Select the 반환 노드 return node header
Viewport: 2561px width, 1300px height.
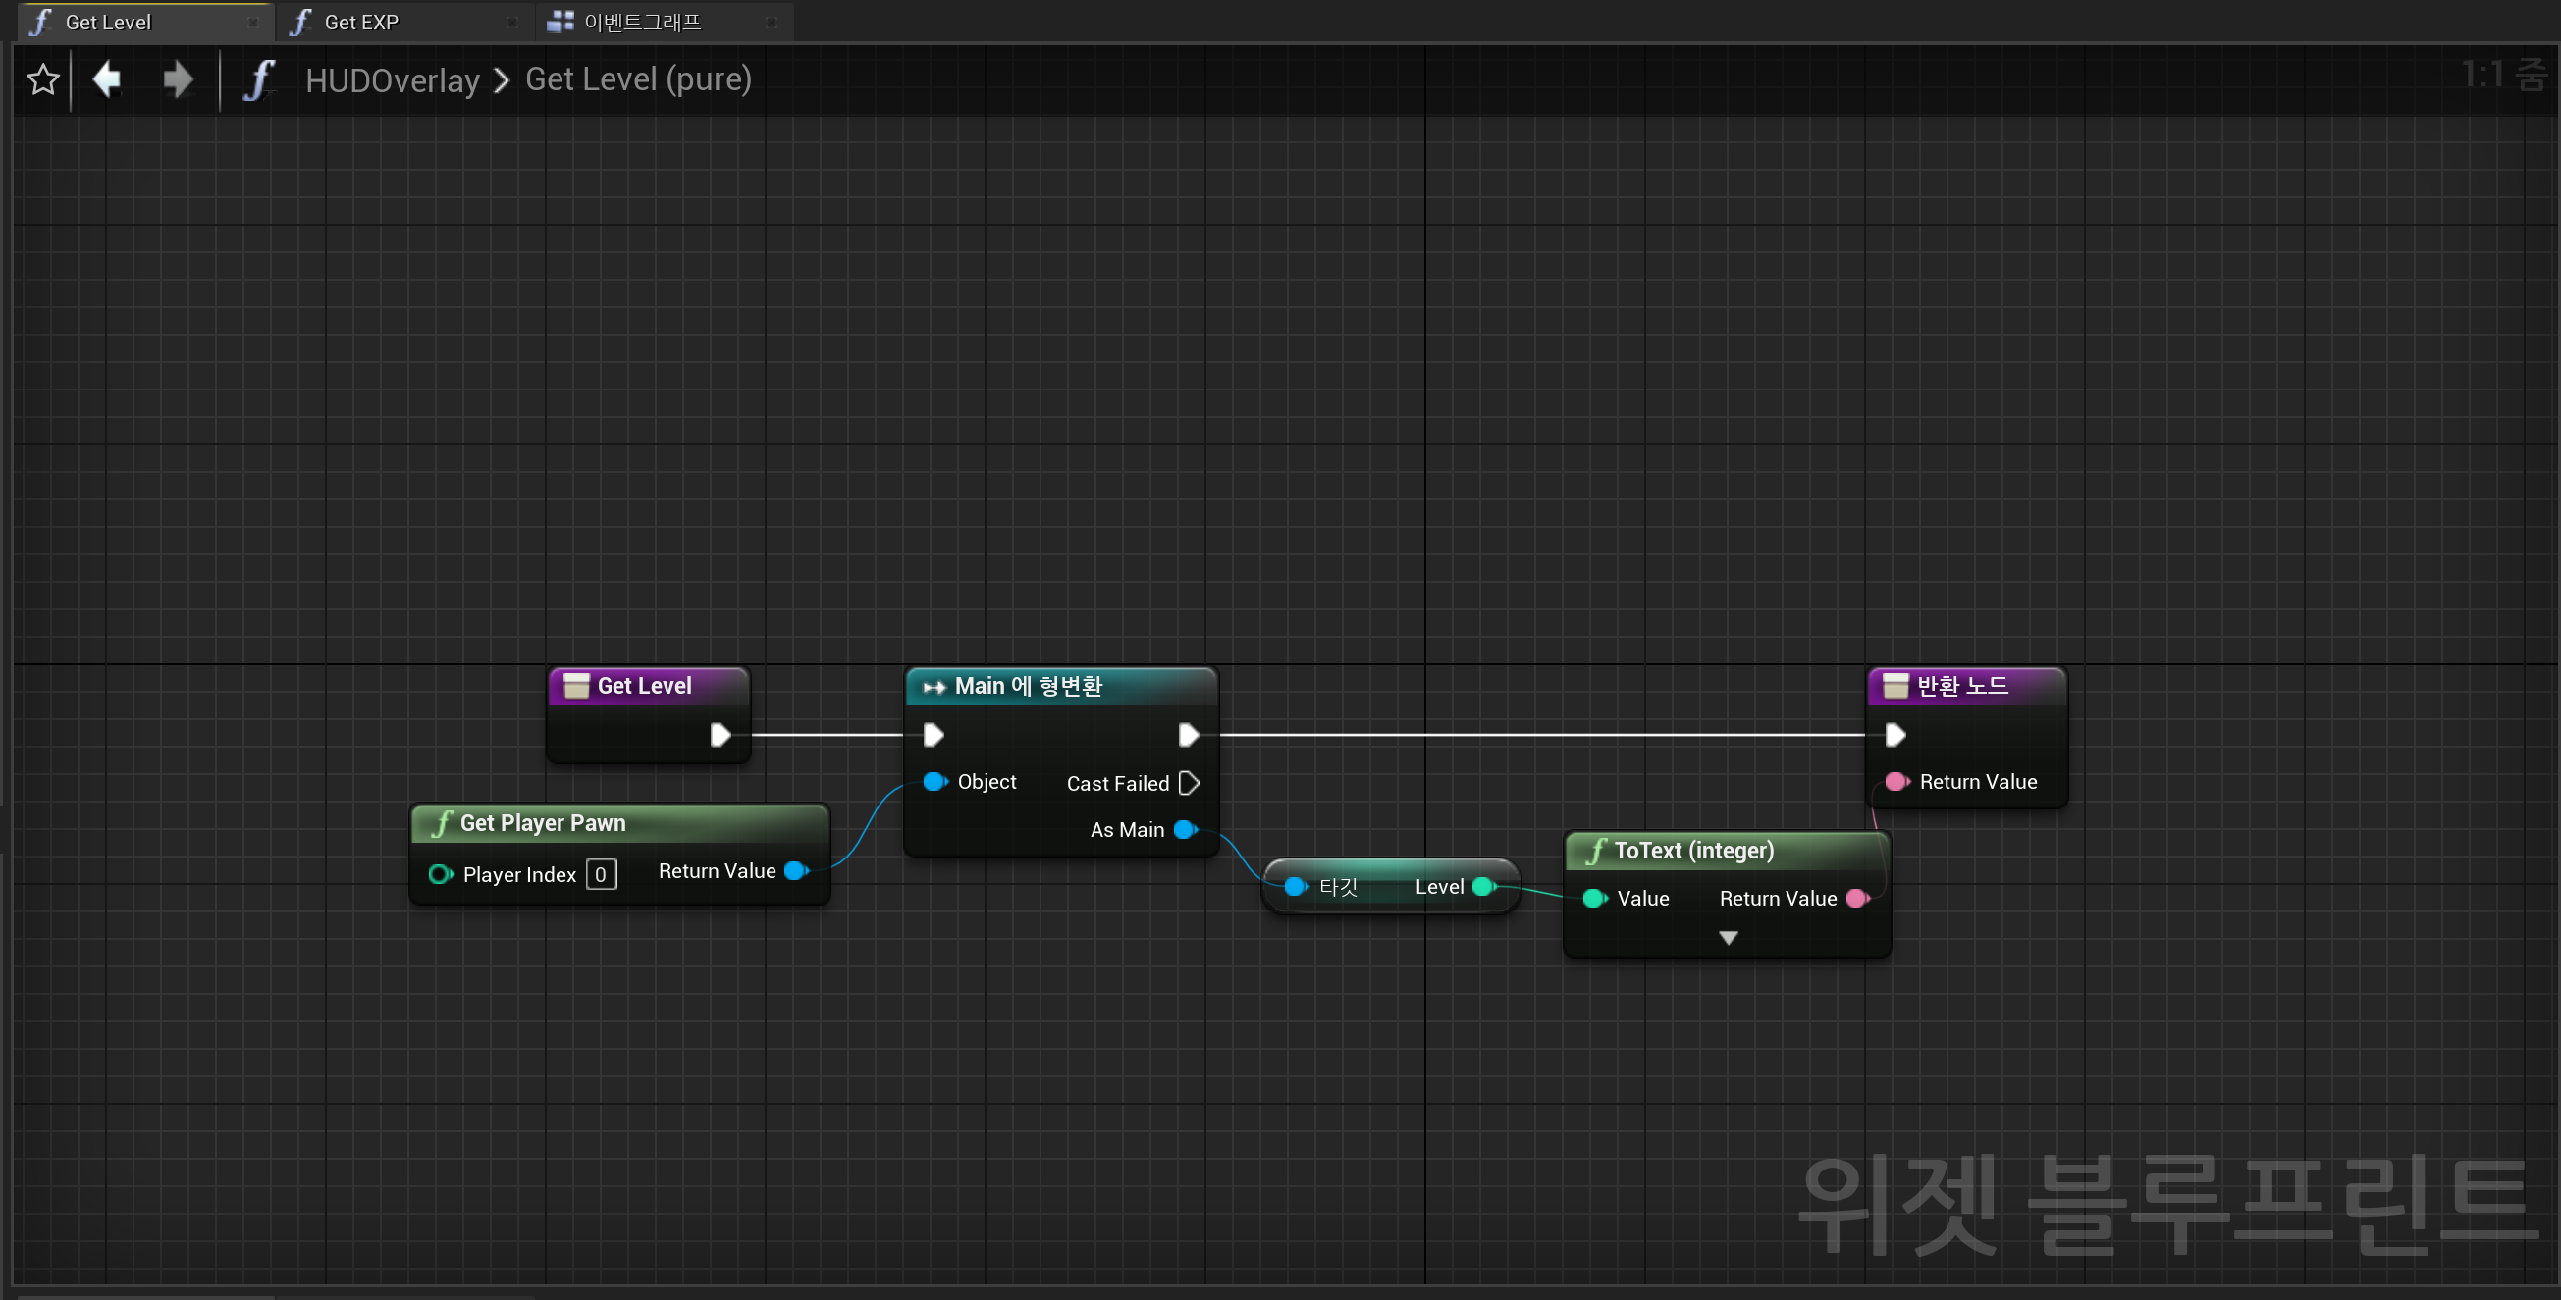1966,686
